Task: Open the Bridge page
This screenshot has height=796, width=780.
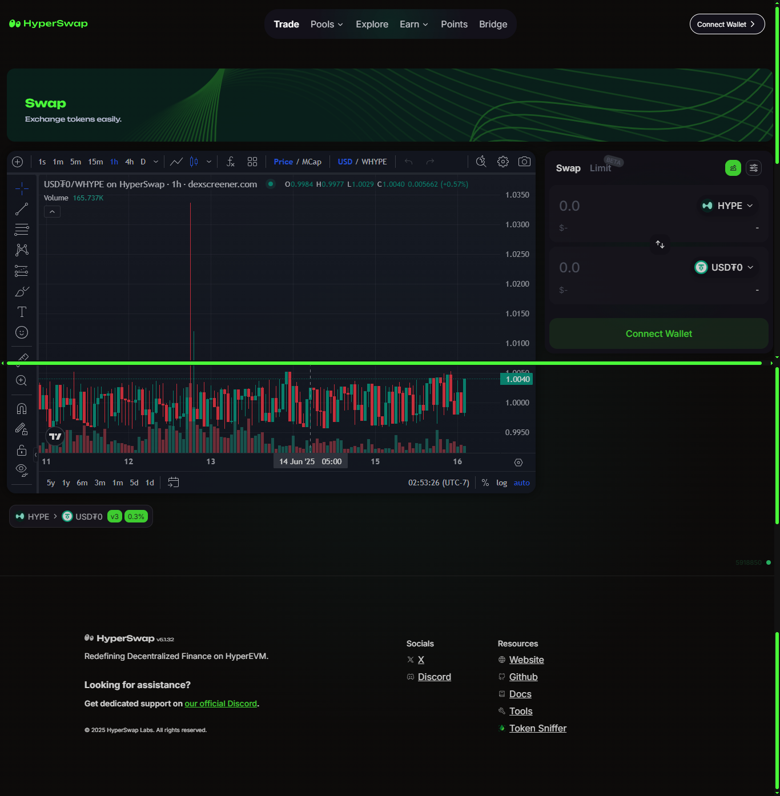Action: (x=493, y=24)
